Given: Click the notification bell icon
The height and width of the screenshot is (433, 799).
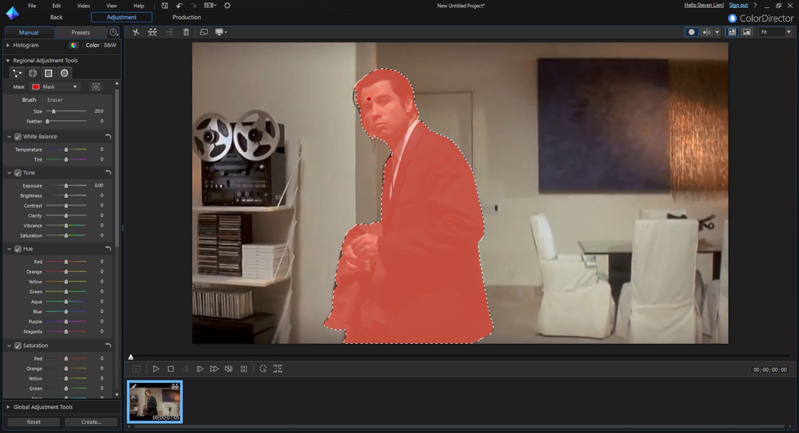Looking at the screenshot, I should tap(733, 18).
